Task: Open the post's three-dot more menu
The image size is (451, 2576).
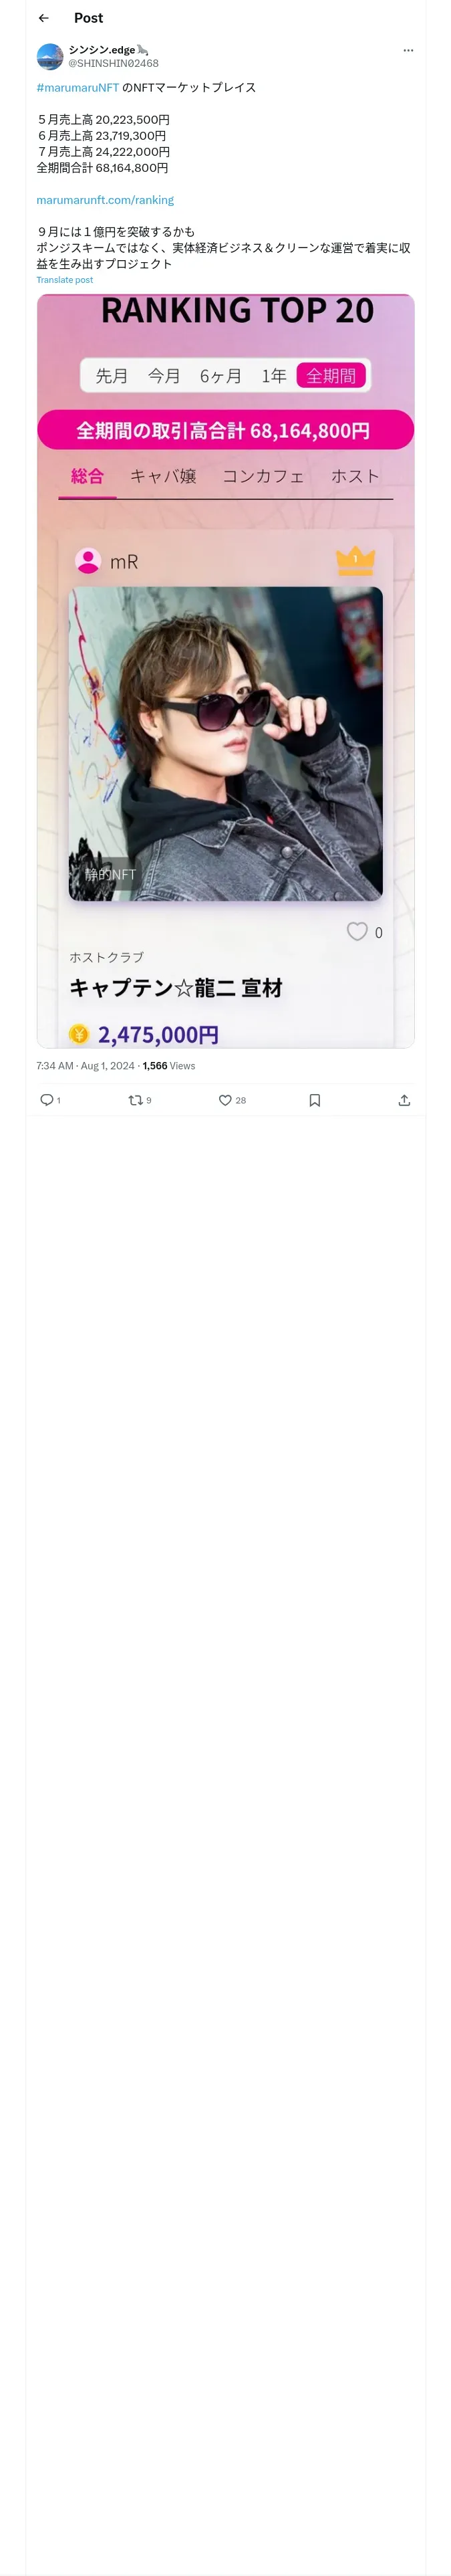Action: [x=408, y=50]
